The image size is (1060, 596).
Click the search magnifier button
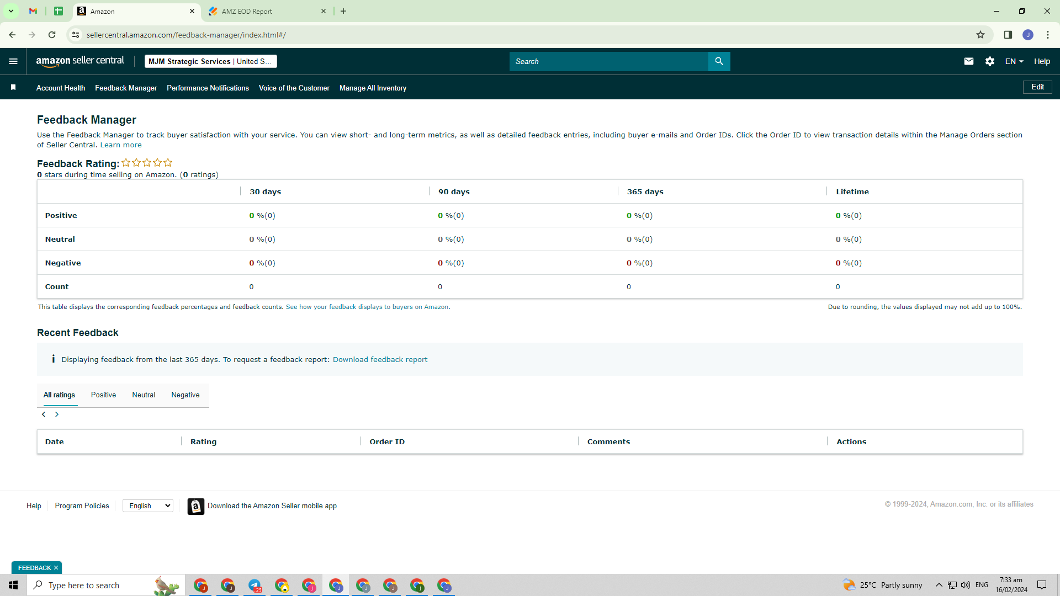point(719,61)
